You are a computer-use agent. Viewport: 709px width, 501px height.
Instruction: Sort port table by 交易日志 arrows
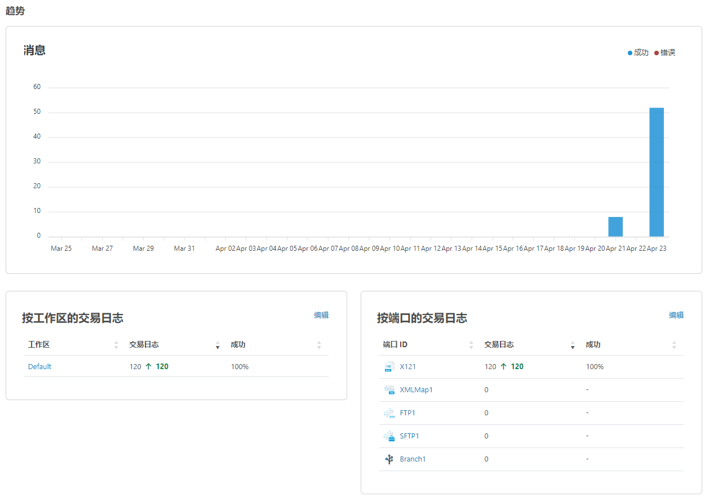tap(573, 345)
